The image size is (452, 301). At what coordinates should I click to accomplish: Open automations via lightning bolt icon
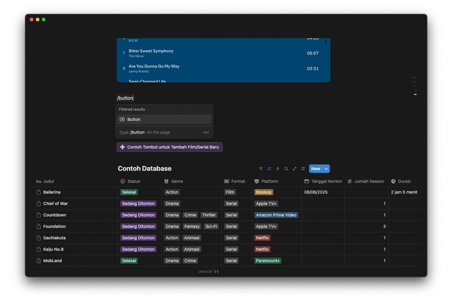point(277,169)
